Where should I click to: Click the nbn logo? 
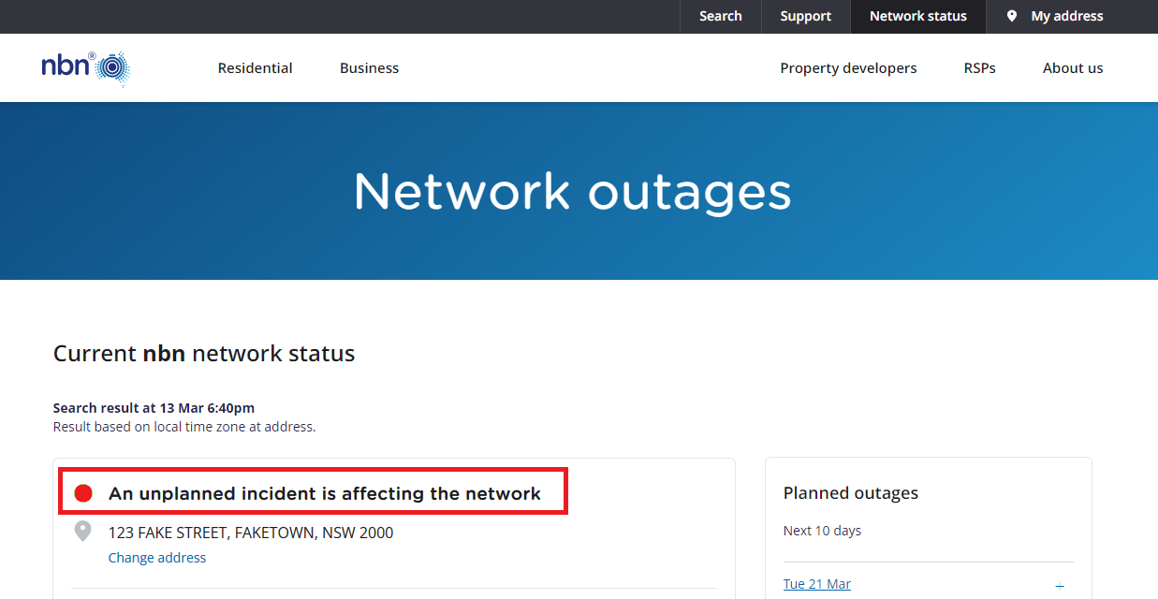[x=85, y=67]
